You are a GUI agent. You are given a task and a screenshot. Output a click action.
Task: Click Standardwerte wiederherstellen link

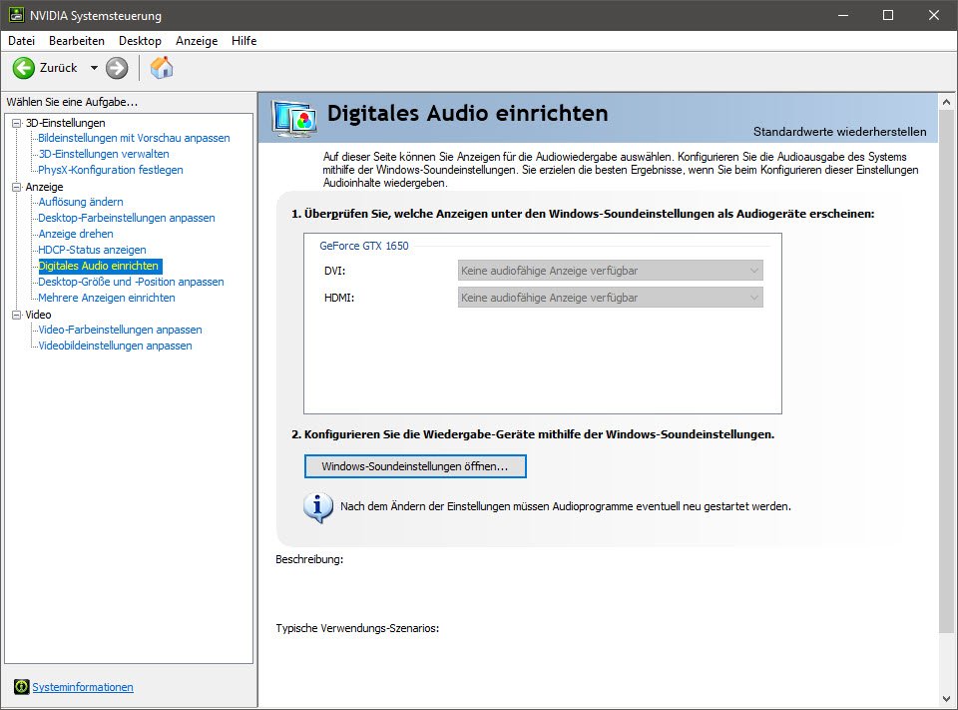point(839,132)
